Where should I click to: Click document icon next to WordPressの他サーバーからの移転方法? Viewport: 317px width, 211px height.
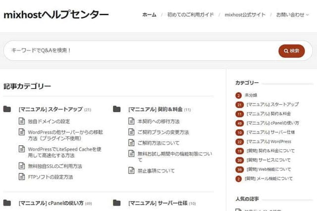[x=22, y=132]
